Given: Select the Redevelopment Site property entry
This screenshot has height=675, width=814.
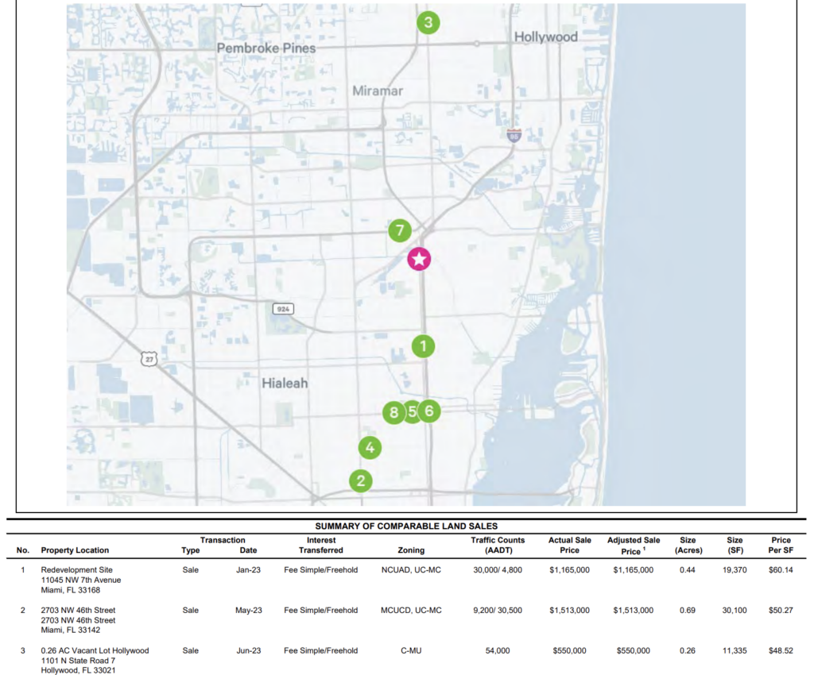Looking at the screenshot, I should [x=77, y=570].
